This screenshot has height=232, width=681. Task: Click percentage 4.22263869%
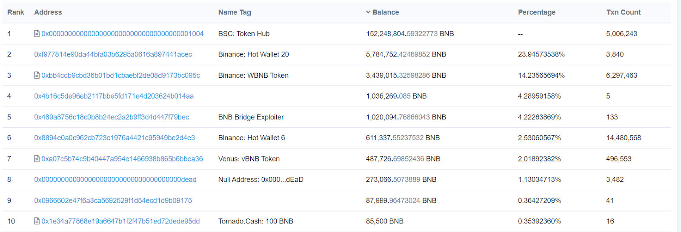click(x=539, y=117)
